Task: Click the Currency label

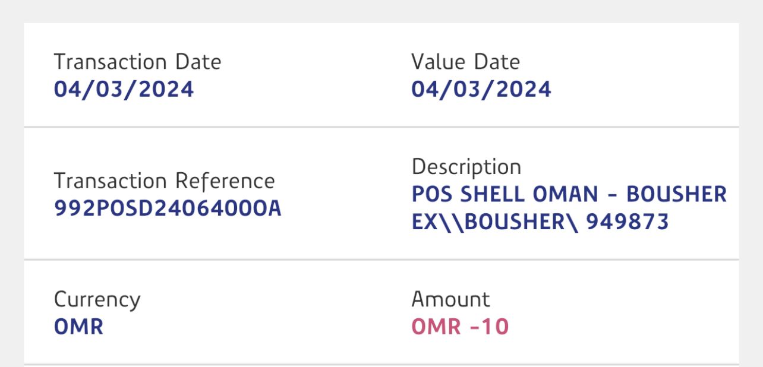Action: point(97,299)
